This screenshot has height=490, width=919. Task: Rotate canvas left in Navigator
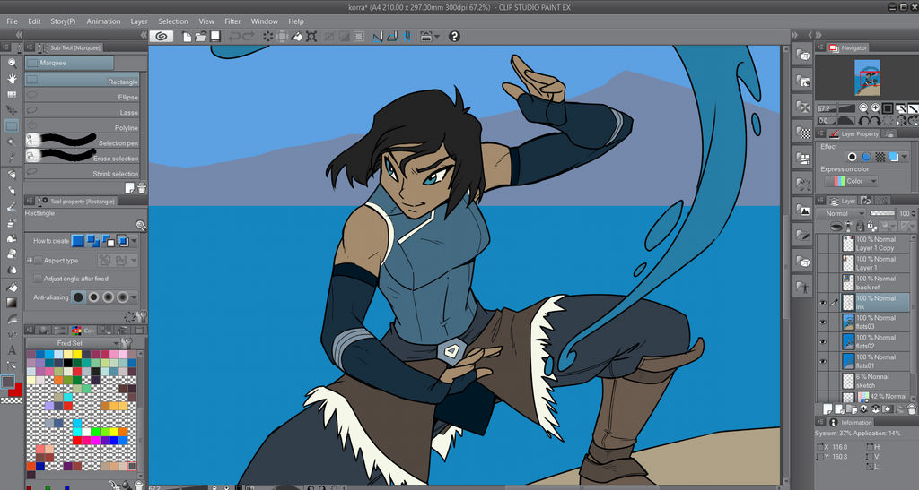(x=863, y=120)
